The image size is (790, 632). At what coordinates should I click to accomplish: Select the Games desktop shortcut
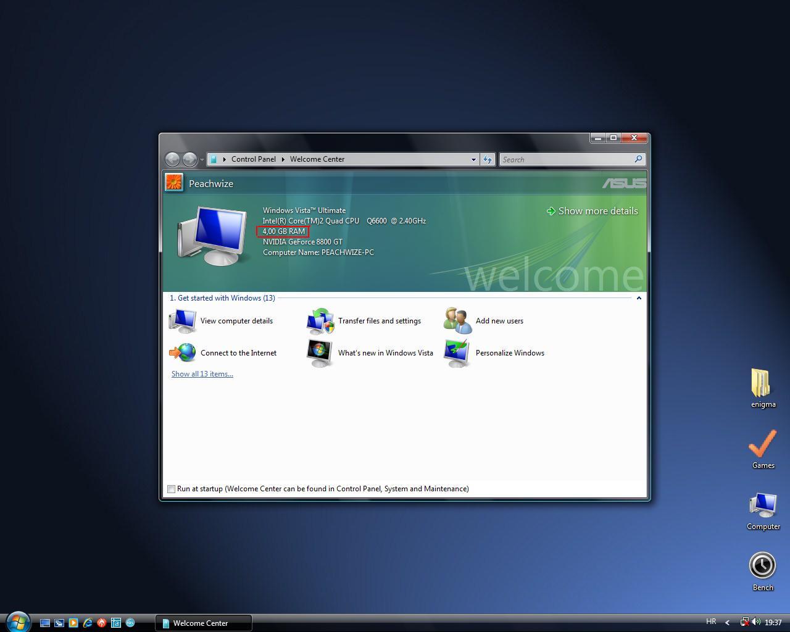[x=763, y=449]
